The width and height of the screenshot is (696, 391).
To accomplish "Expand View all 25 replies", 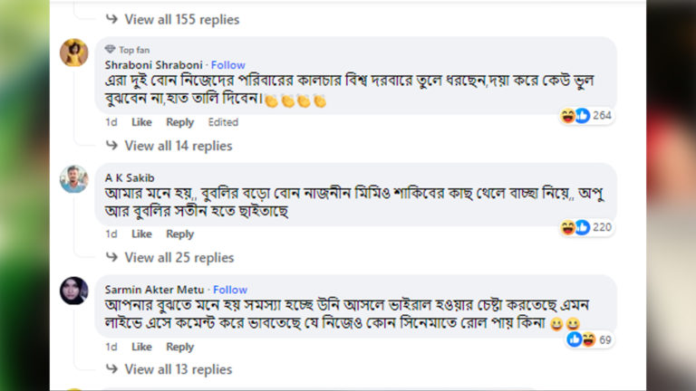I will [179, 258].
